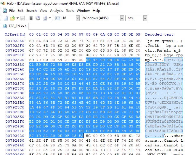Click byte 0C in row 007922E0
Image resolution: width=196 pixels, height=155 pixels.
[x=124, y=41]
